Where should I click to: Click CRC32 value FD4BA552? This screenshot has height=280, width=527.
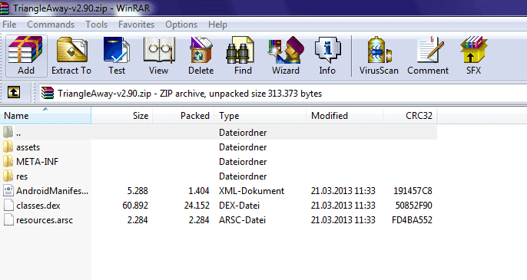pos(412,220)
